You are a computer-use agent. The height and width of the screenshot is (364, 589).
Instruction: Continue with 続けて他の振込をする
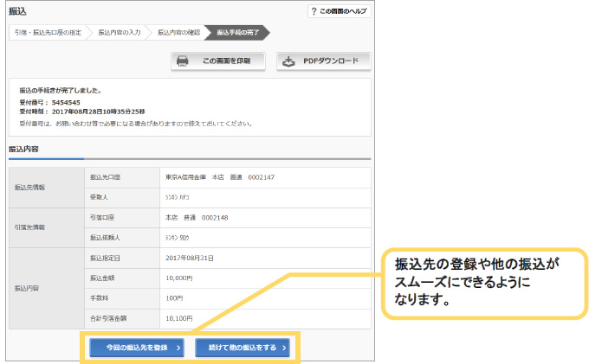[x=243, y=348]
